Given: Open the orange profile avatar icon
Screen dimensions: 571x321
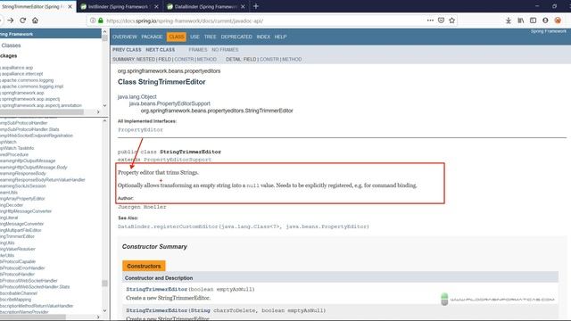Looking at the screenshot, I should pyautogui.click(x=558, y=21).
